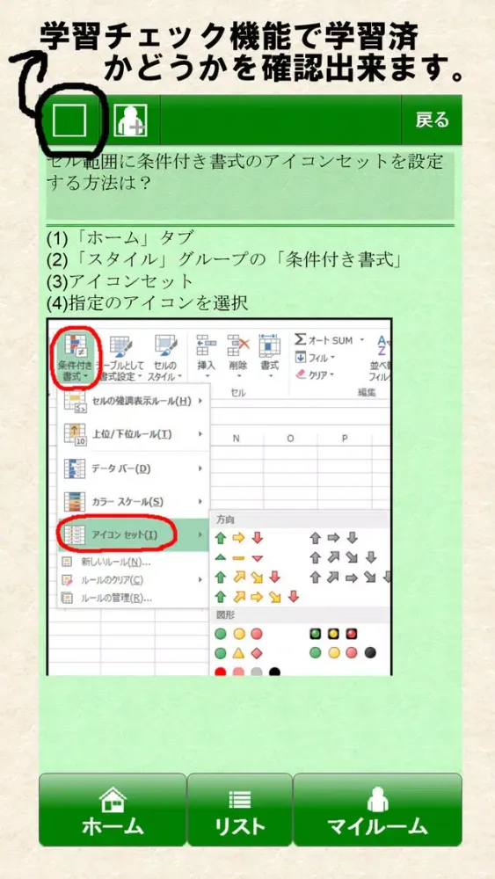Viewport: 495px width, 879px height.
Task: Tap the question text about アイコンセット
Action: 244,172
